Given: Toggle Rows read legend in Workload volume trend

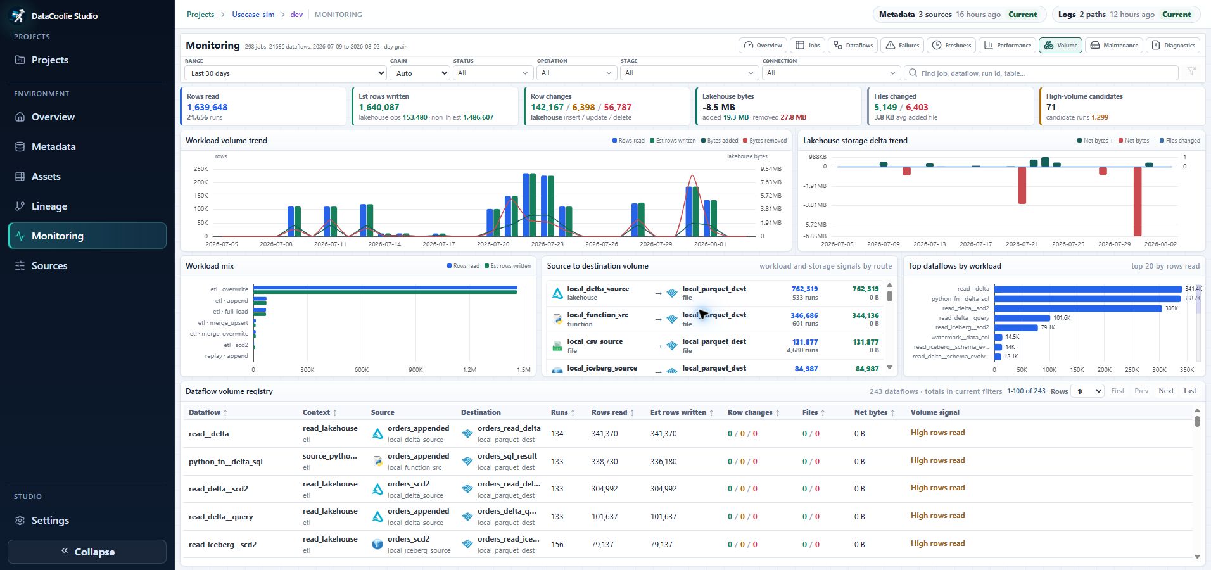Looking at the screenshot, I should (628, 141).
